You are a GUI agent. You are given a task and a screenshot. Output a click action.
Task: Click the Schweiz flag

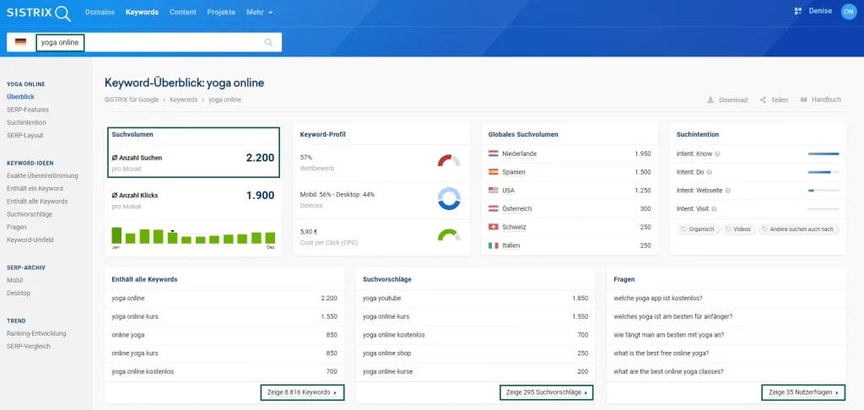[x=493, y=227]
